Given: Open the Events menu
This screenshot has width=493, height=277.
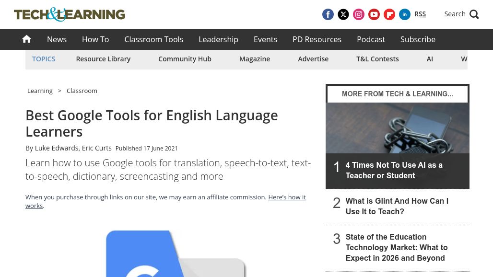Looking at the screenshot, I should tap(265, 39).
